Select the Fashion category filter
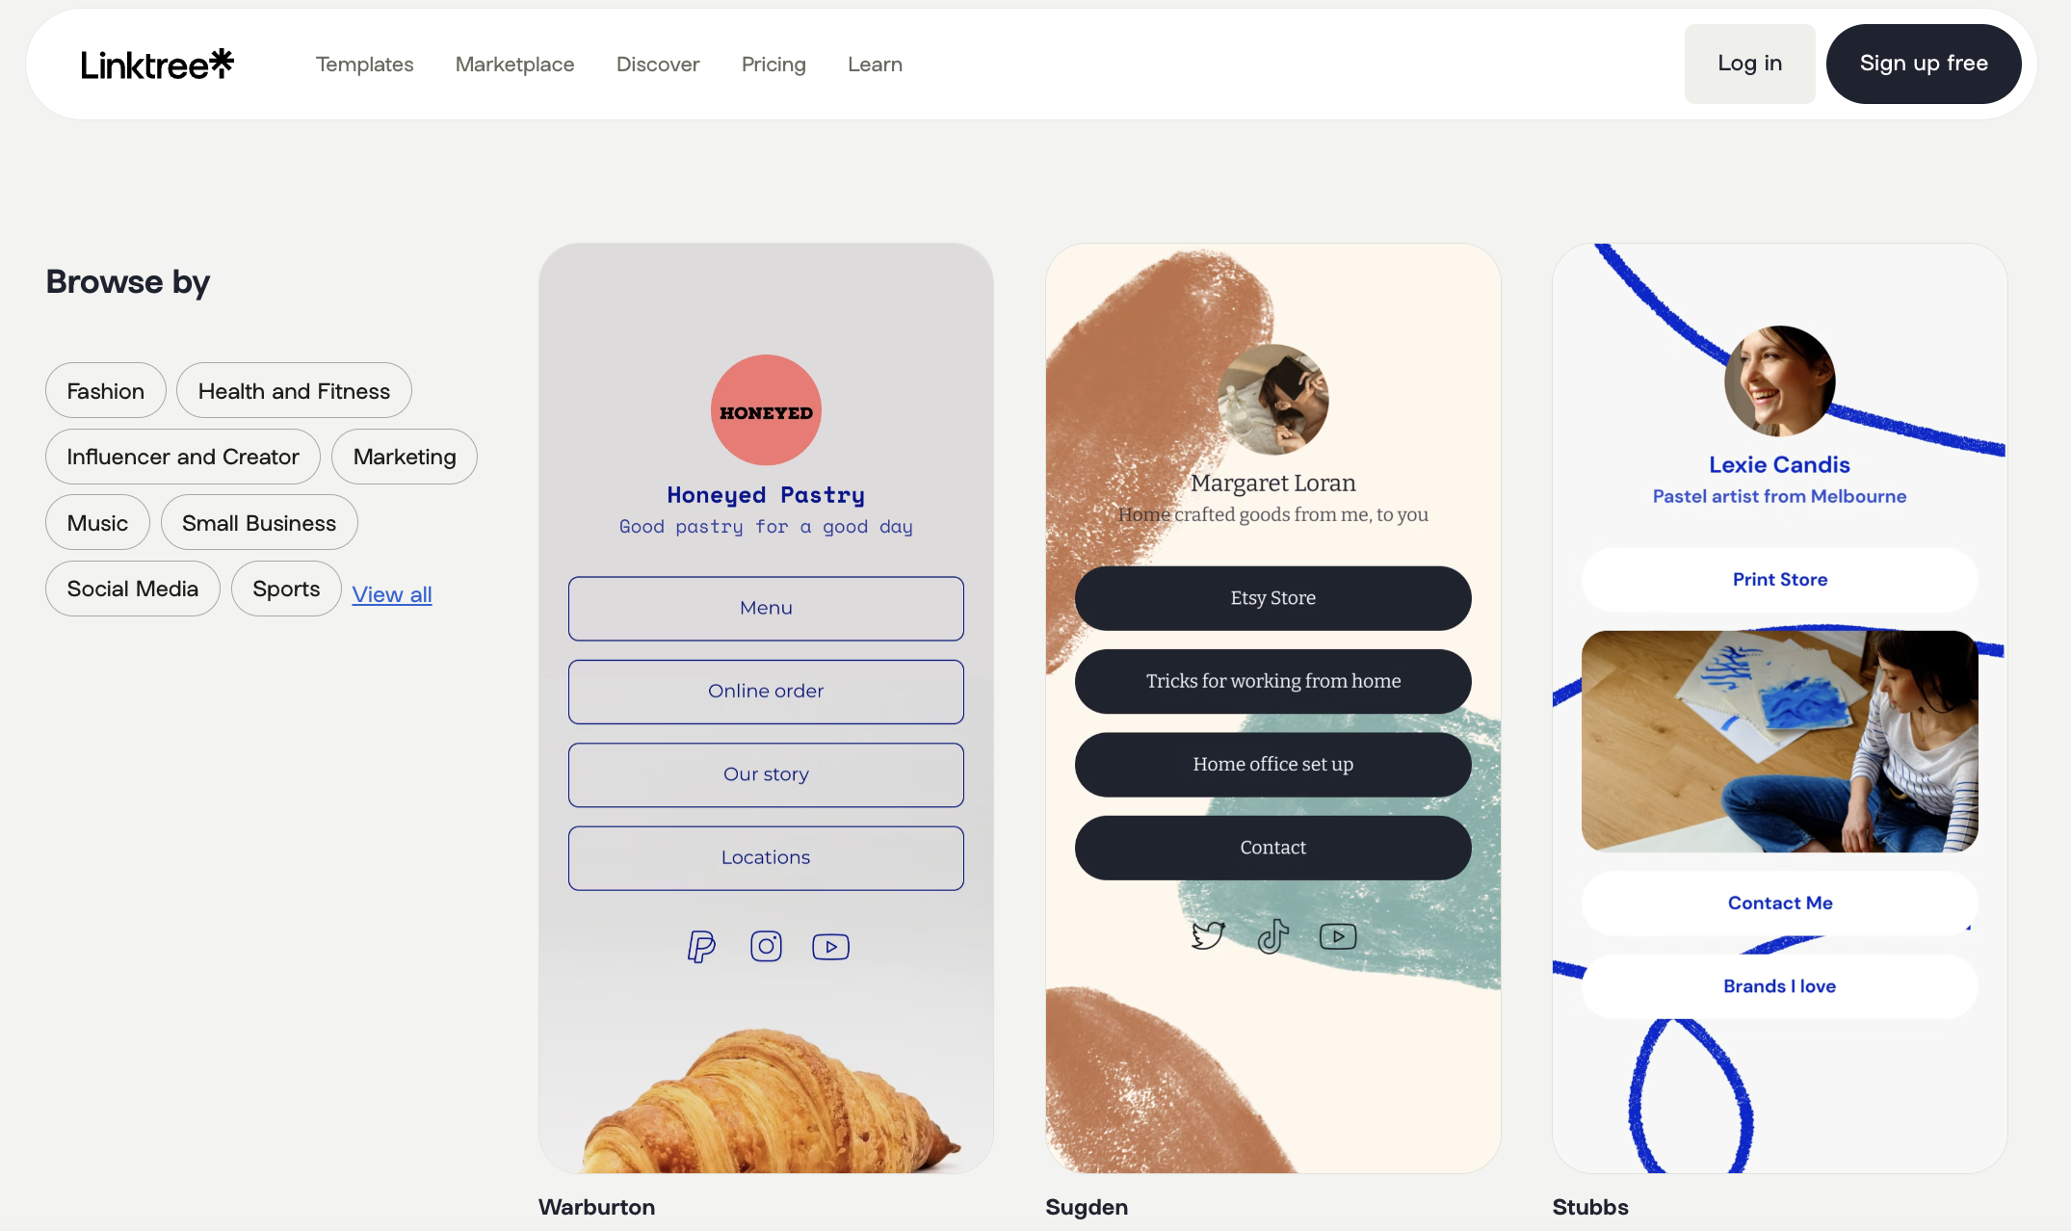This screenshot has width=2071, height=1231. tap(106, 390)
